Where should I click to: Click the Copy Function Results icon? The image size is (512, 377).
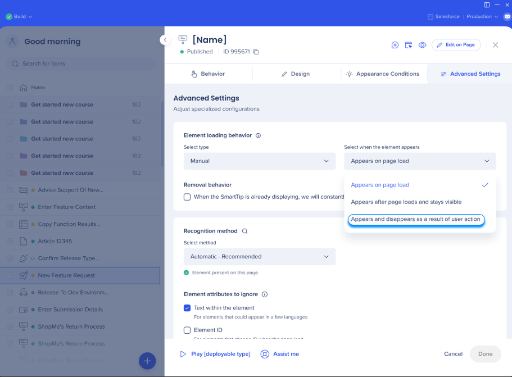(x=24, y=224)
